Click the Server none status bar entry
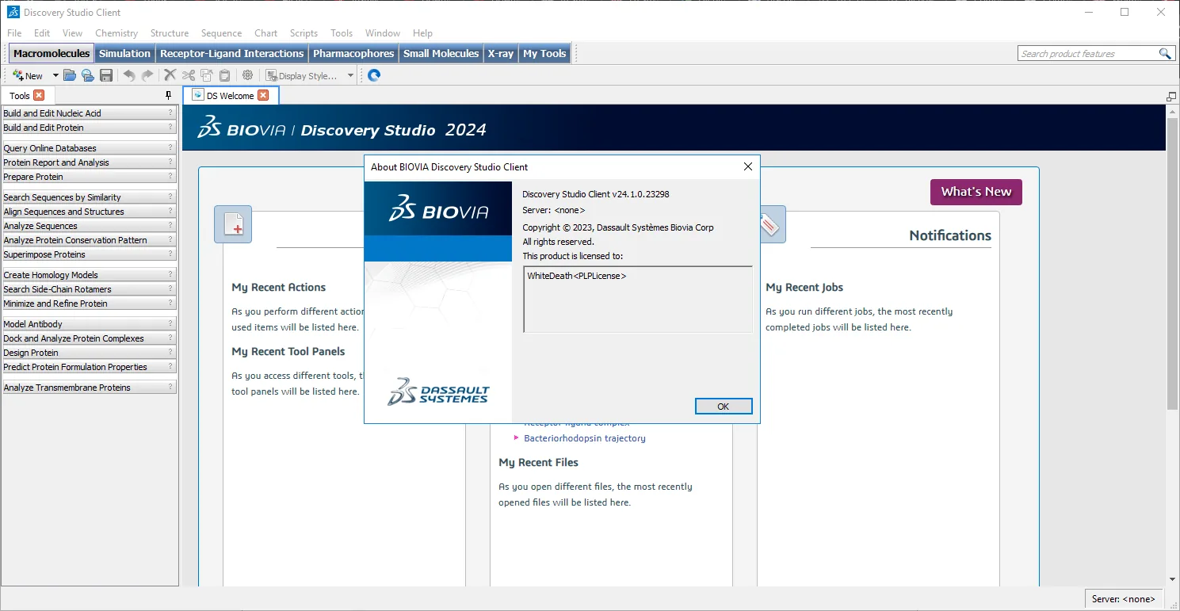 tap(1125, 599)
